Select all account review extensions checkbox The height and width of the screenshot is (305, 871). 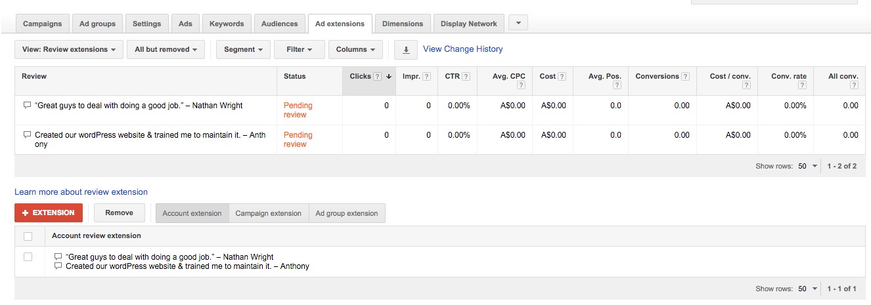pyautogui.click(x=28, y=236)
